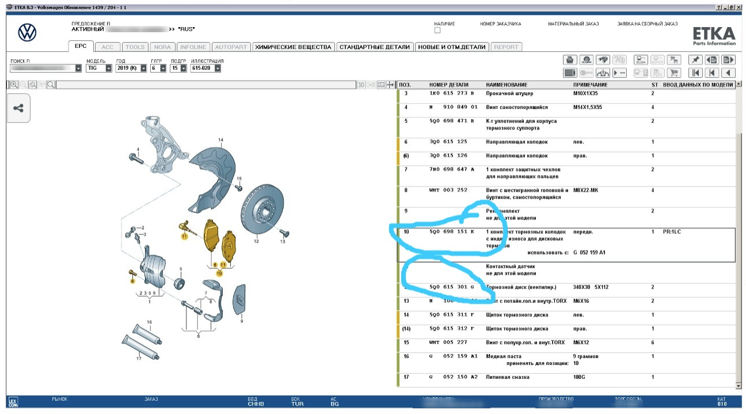The height and width of the screenshot is (414, 746).
Task: Click brake pad marker 10 in illustration
Action: pos(219,274)
